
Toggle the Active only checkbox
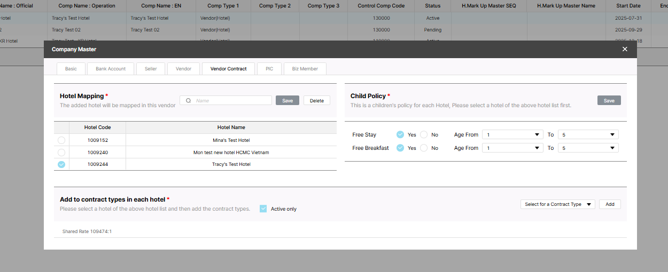click(263, 209)
